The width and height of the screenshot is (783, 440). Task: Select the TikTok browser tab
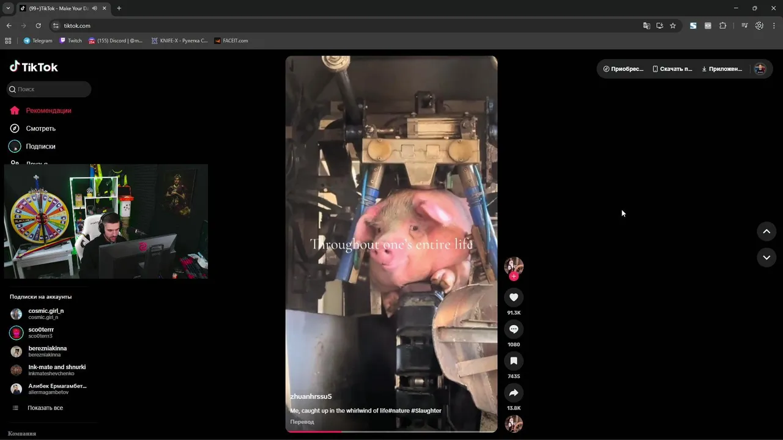pos(58,9)
